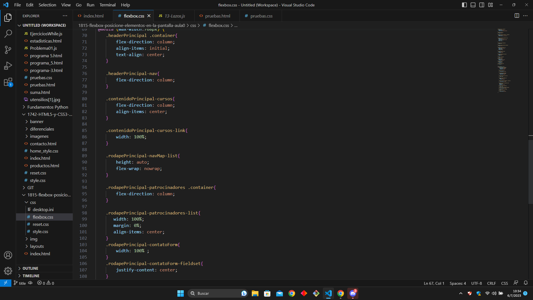
Task: Open Mail app from taskbar
Action: coord(279,293)
